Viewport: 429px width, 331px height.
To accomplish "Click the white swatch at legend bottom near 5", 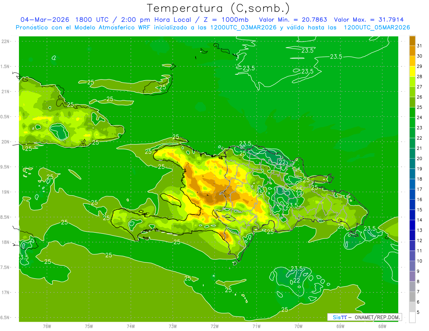I will pyautogui.click(x=412, y=317).
